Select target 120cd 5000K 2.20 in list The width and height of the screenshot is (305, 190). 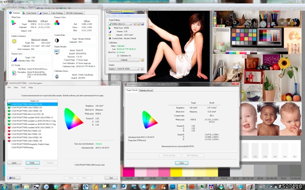32,108
